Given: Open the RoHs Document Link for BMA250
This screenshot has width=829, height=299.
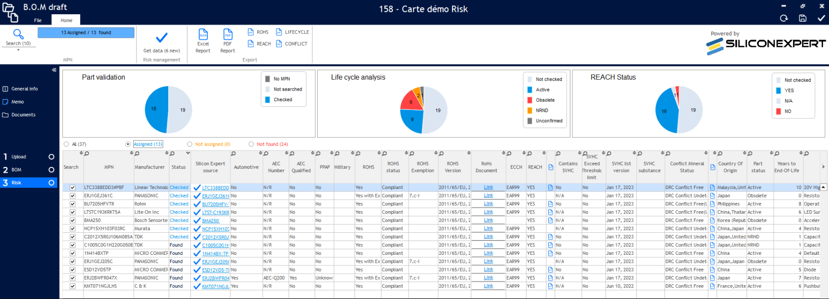Looking at the screenshot, I should tap(488, 220).
